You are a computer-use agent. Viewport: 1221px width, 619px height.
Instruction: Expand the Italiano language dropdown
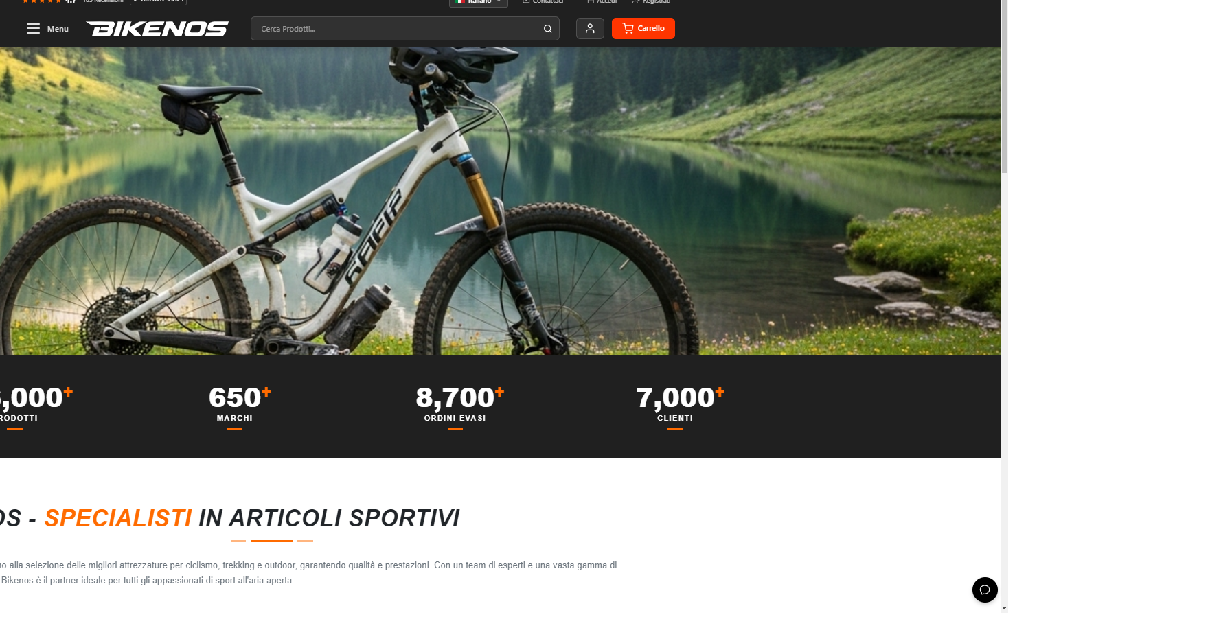pos(479,2)
